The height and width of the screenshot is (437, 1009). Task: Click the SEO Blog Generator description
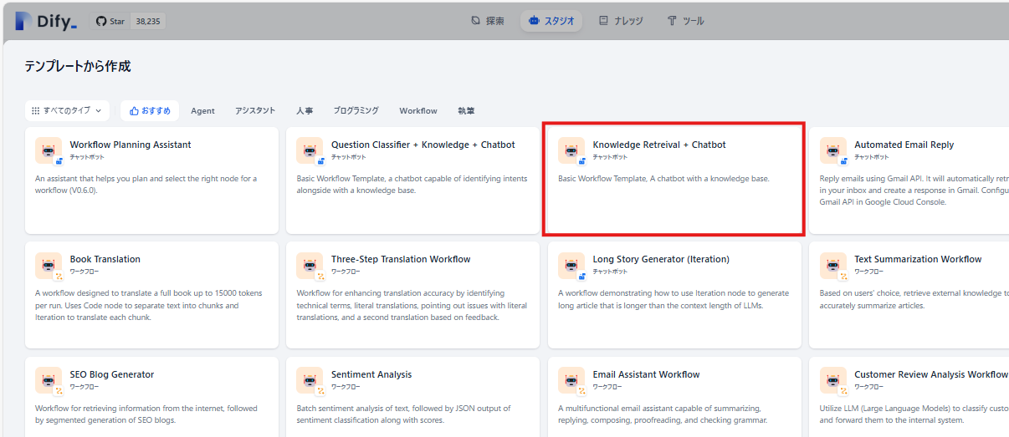click(146, 414)
